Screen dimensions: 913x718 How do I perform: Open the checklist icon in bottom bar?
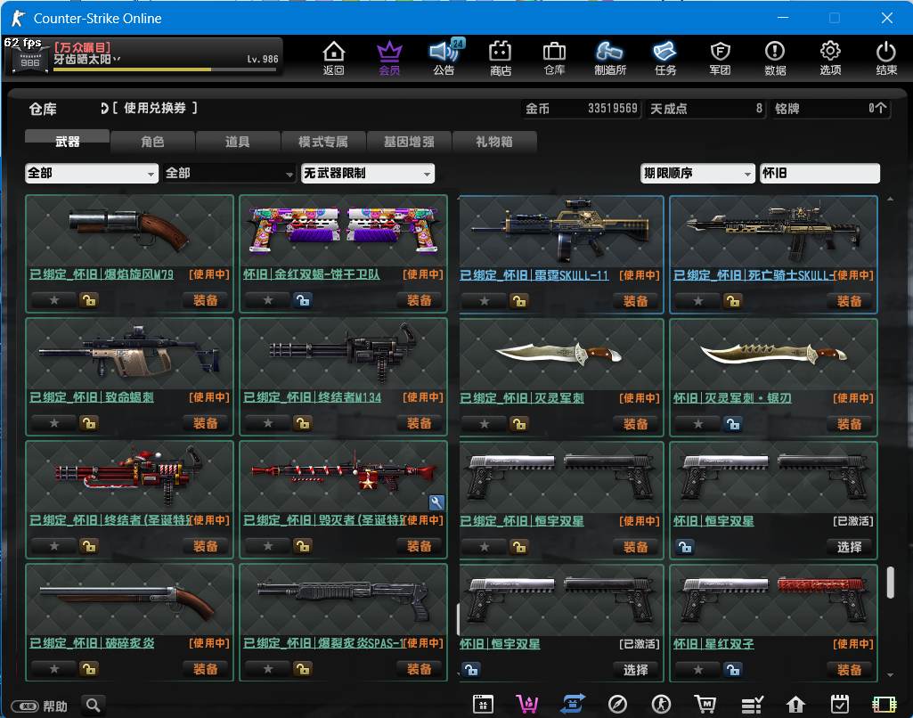tap(752, 705)
